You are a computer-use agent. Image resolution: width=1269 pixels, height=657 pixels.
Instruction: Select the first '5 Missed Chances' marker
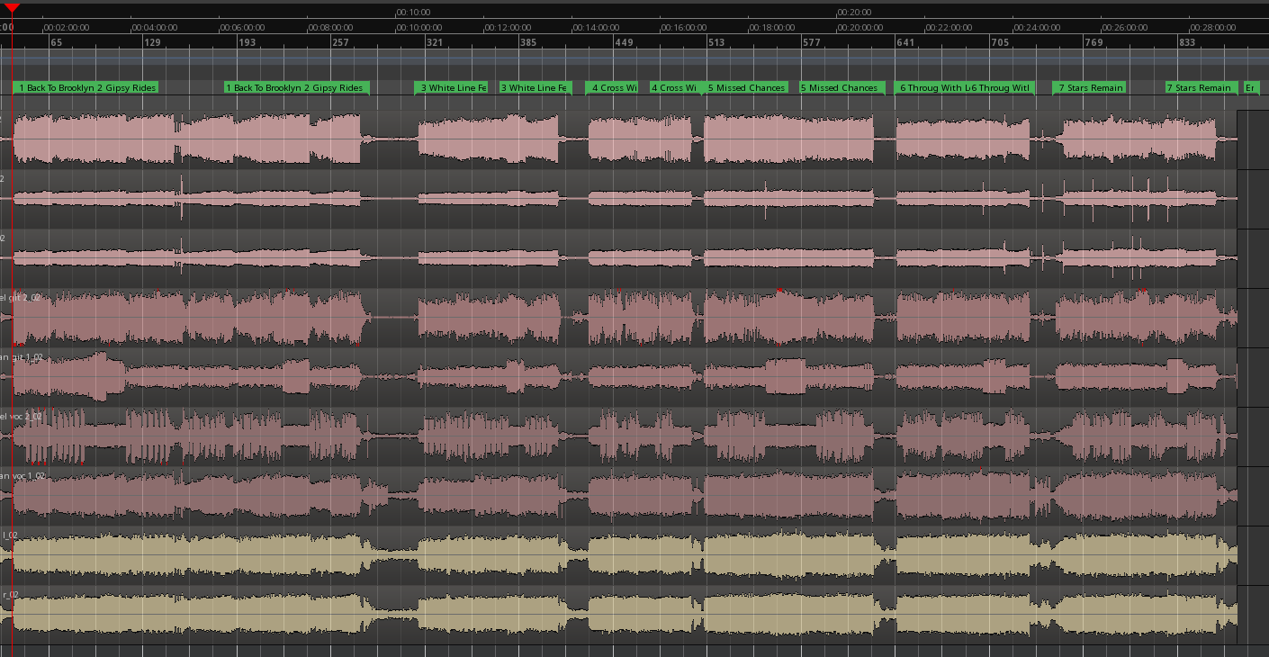pos(746,88)
